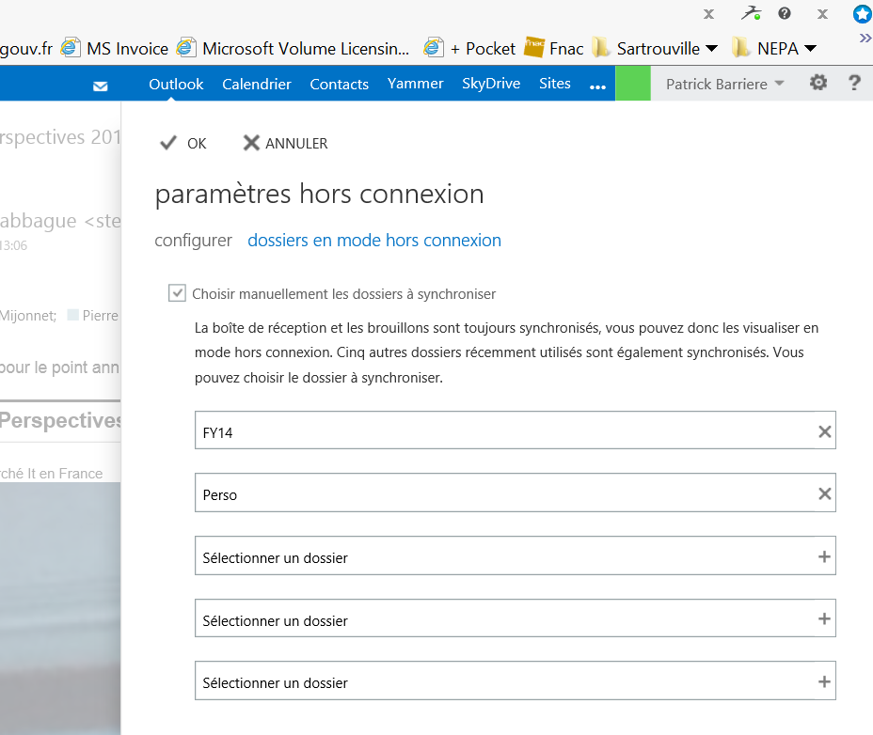Screen dimensions: 873x735
Task: Open 'dossiers en mode hors connexion' link
Action: point(373,241)
